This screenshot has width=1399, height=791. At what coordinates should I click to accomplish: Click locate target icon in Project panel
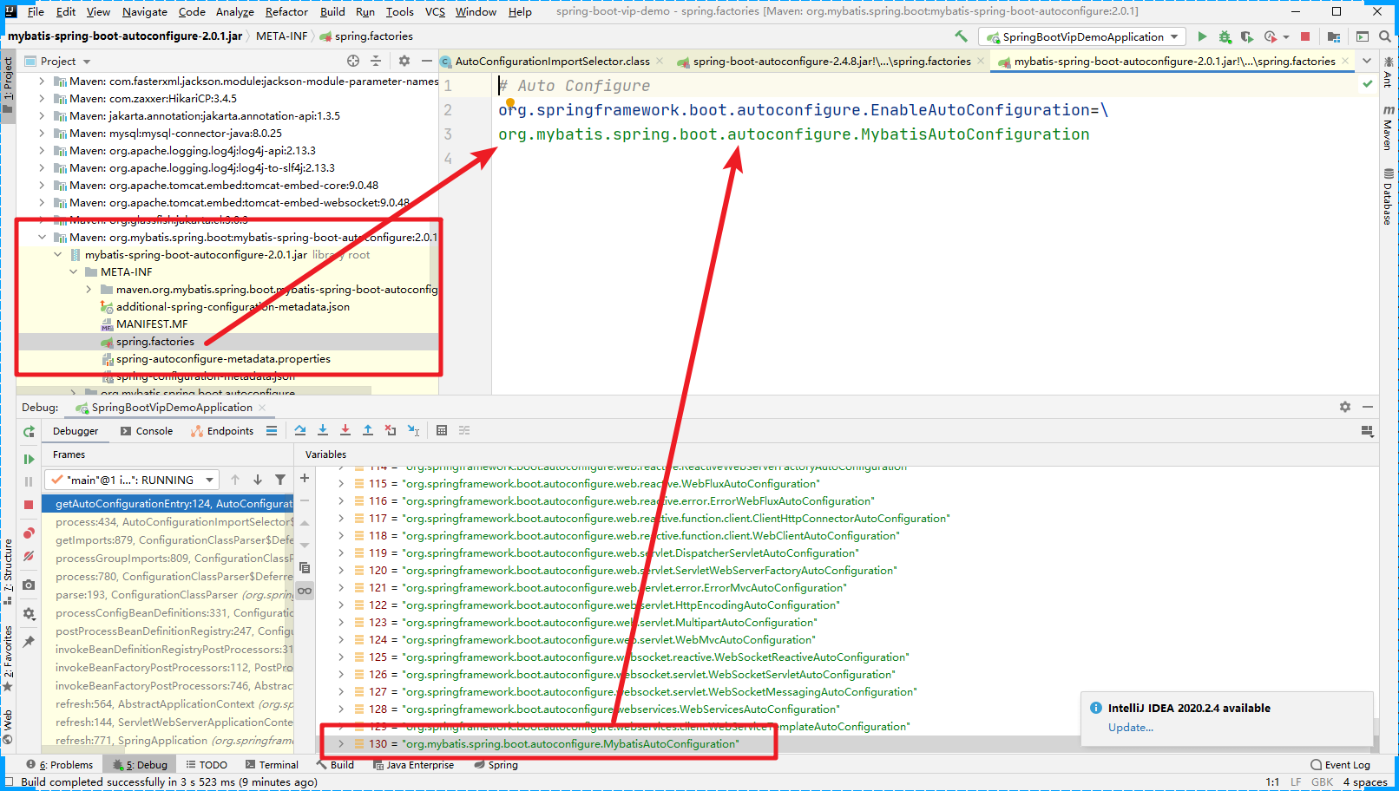353,61
